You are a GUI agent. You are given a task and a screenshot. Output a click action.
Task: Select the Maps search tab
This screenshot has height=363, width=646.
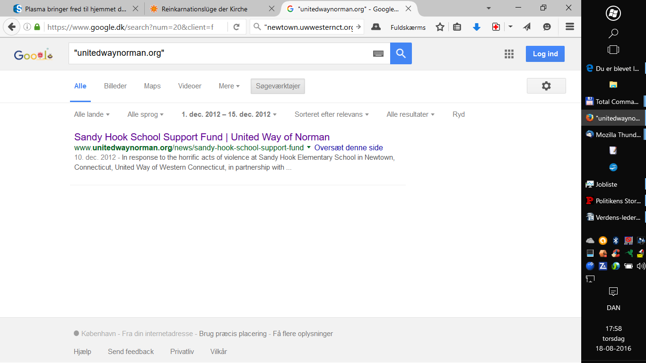point(152,86)
